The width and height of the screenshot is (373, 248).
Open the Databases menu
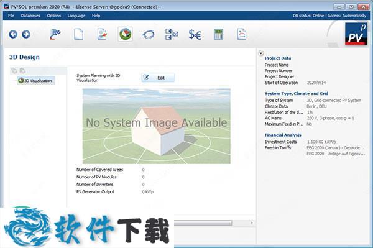tap(30, 16)
